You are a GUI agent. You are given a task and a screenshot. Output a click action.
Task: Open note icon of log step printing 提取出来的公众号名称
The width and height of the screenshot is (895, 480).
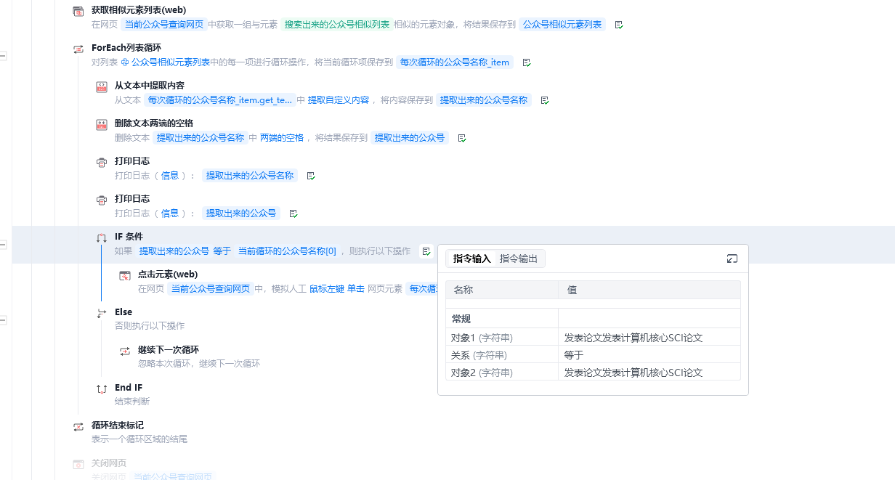pos(311,176)
